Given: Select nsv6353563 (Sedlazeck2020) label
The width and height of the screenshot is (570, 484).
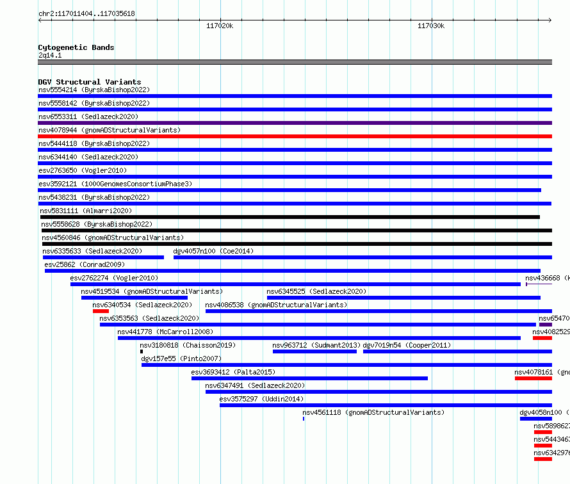Looking at the screenshot, I should click(x=149, y=318).
